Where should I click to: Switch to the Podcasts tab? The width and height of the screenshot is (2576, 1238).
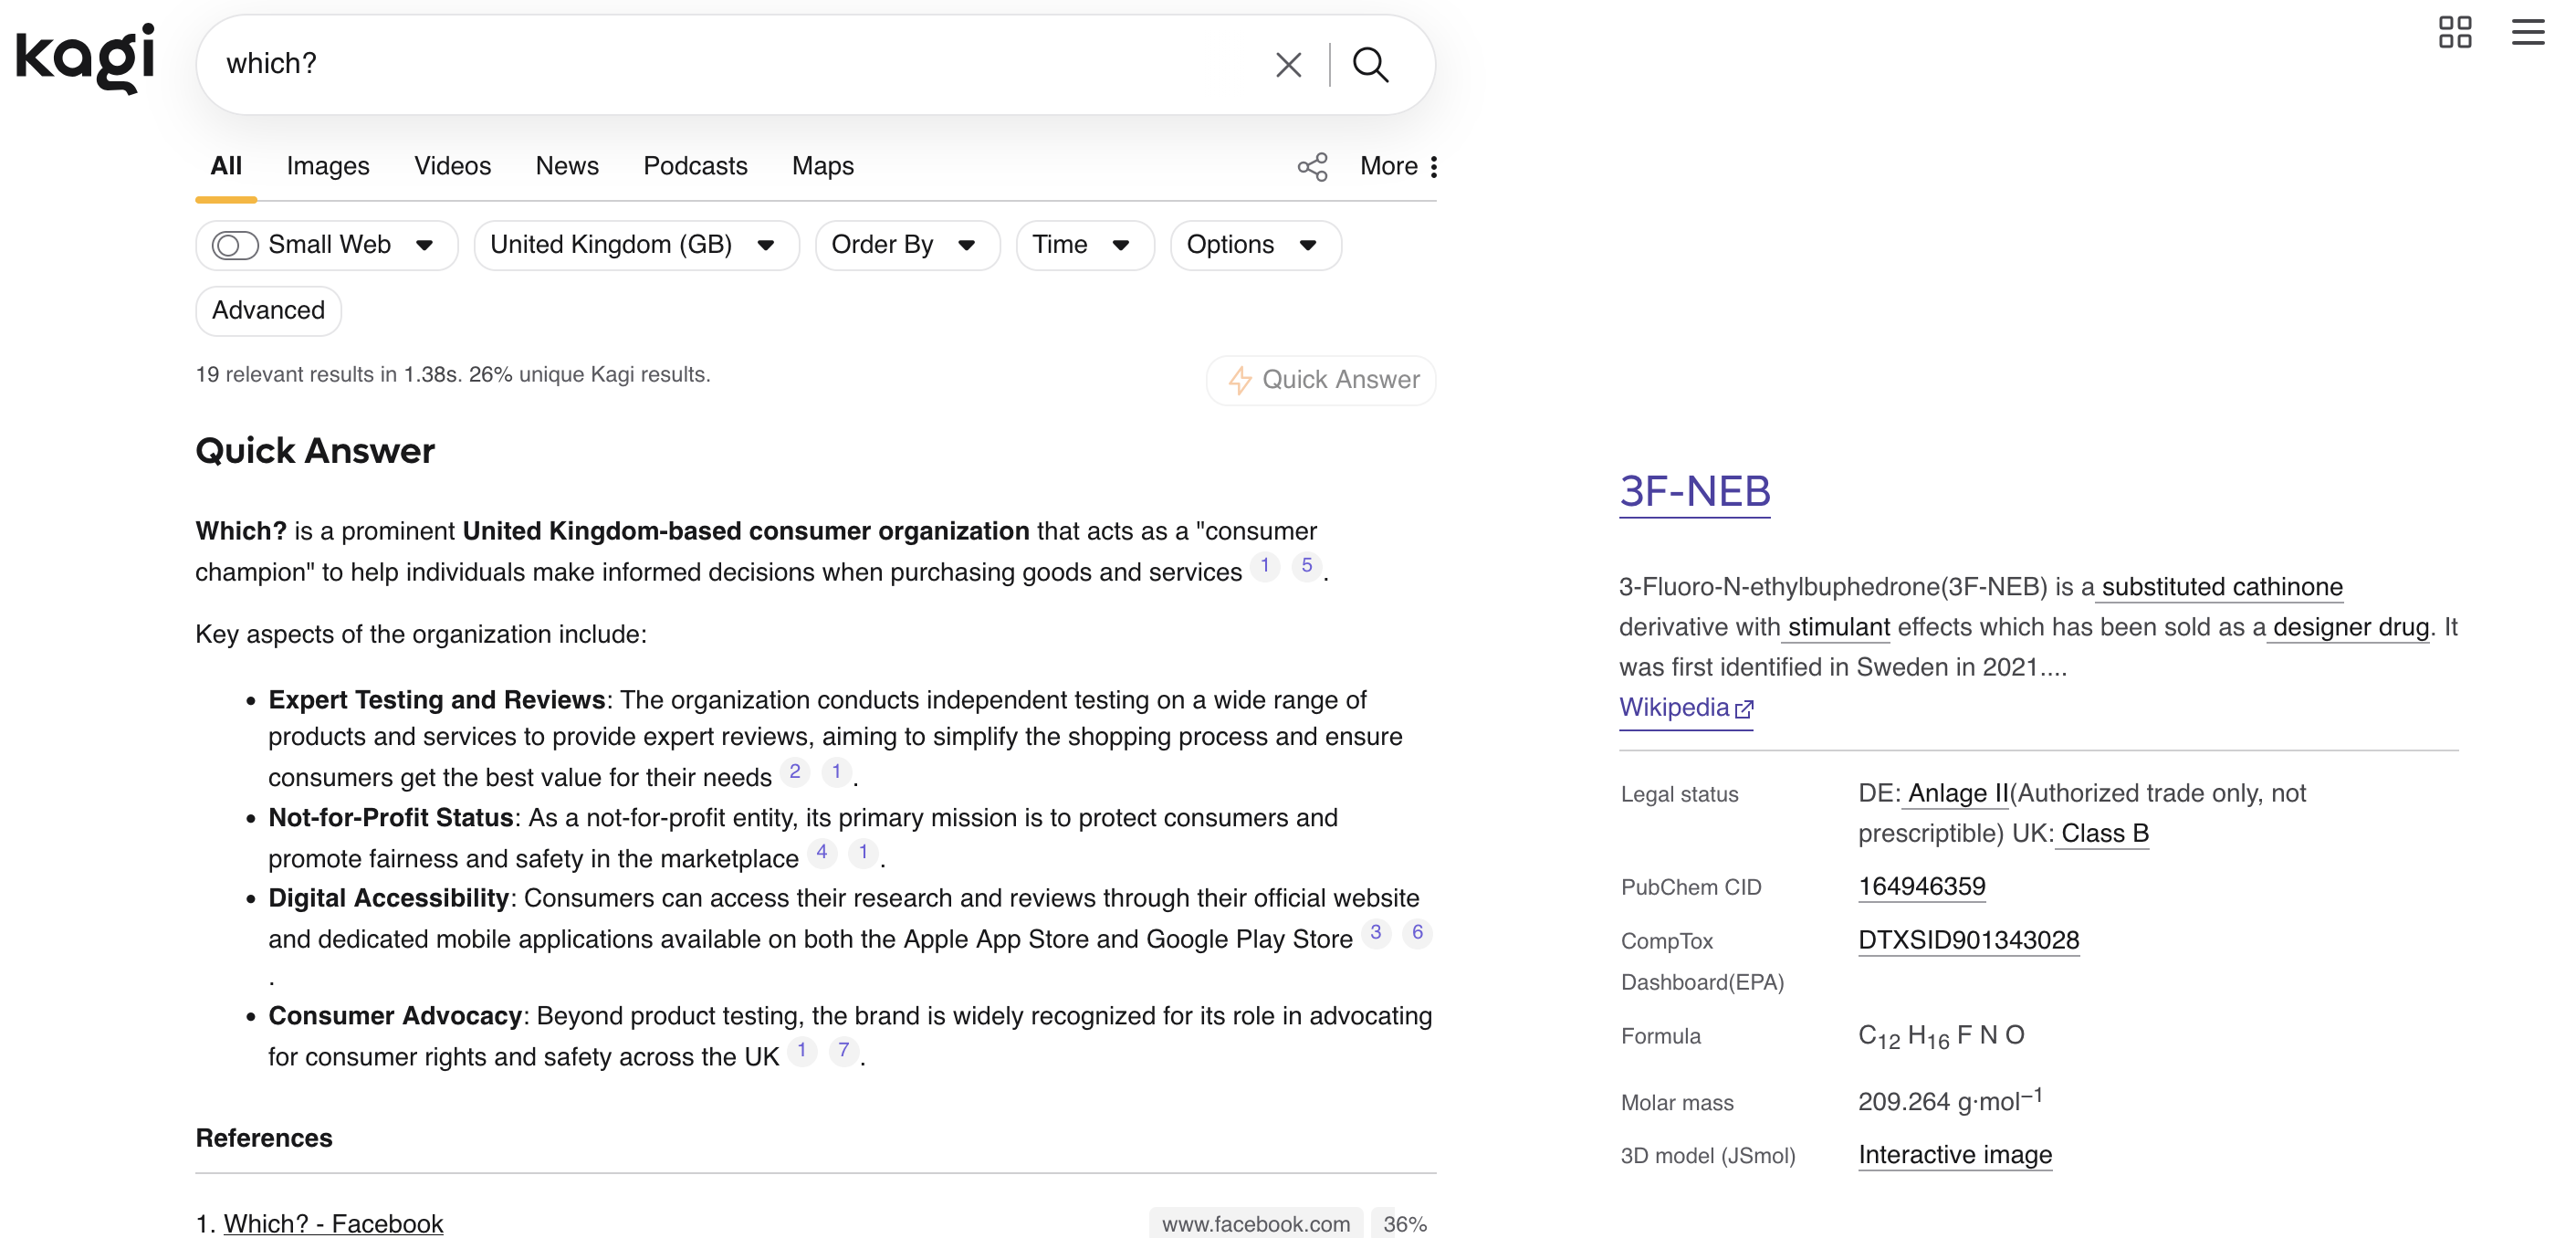pyautogui.click(x=695, y=166)
